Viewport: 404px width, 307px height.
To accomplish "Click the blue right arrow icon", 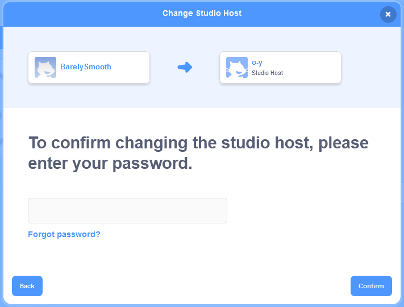I will (x=185, y=67).
